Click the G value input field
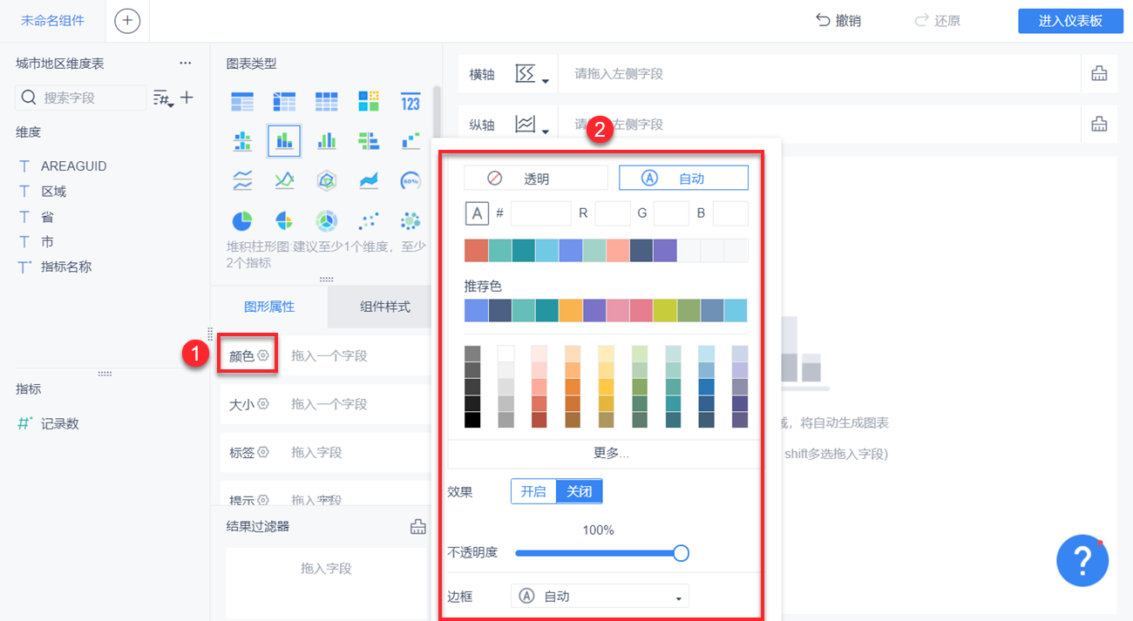Image resolution: width=1133 pixels, height=621 pixels. coord(671,213)
